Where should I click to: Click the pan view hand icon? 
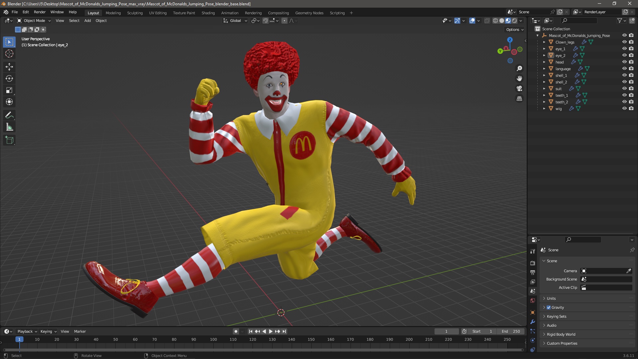519,78
